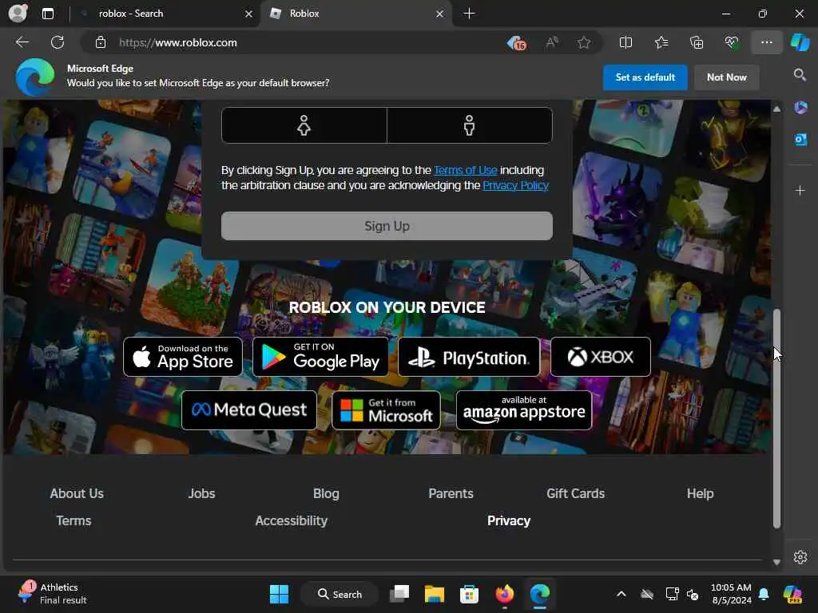Open the PlayStation store badge
The height and width of the screenshot is (613, 818).
point(468,357)
